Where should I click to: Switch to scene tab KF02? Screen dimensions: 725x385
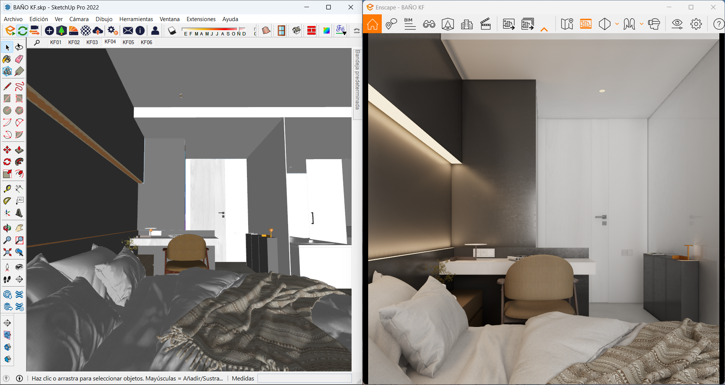tap(74, 42)
